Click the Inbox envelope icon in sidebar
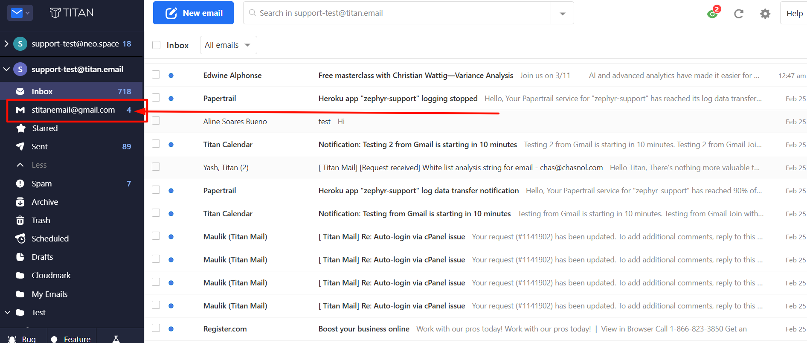This screenshot has height=343, width=807. pyautogui.click(x=20, y=91)
